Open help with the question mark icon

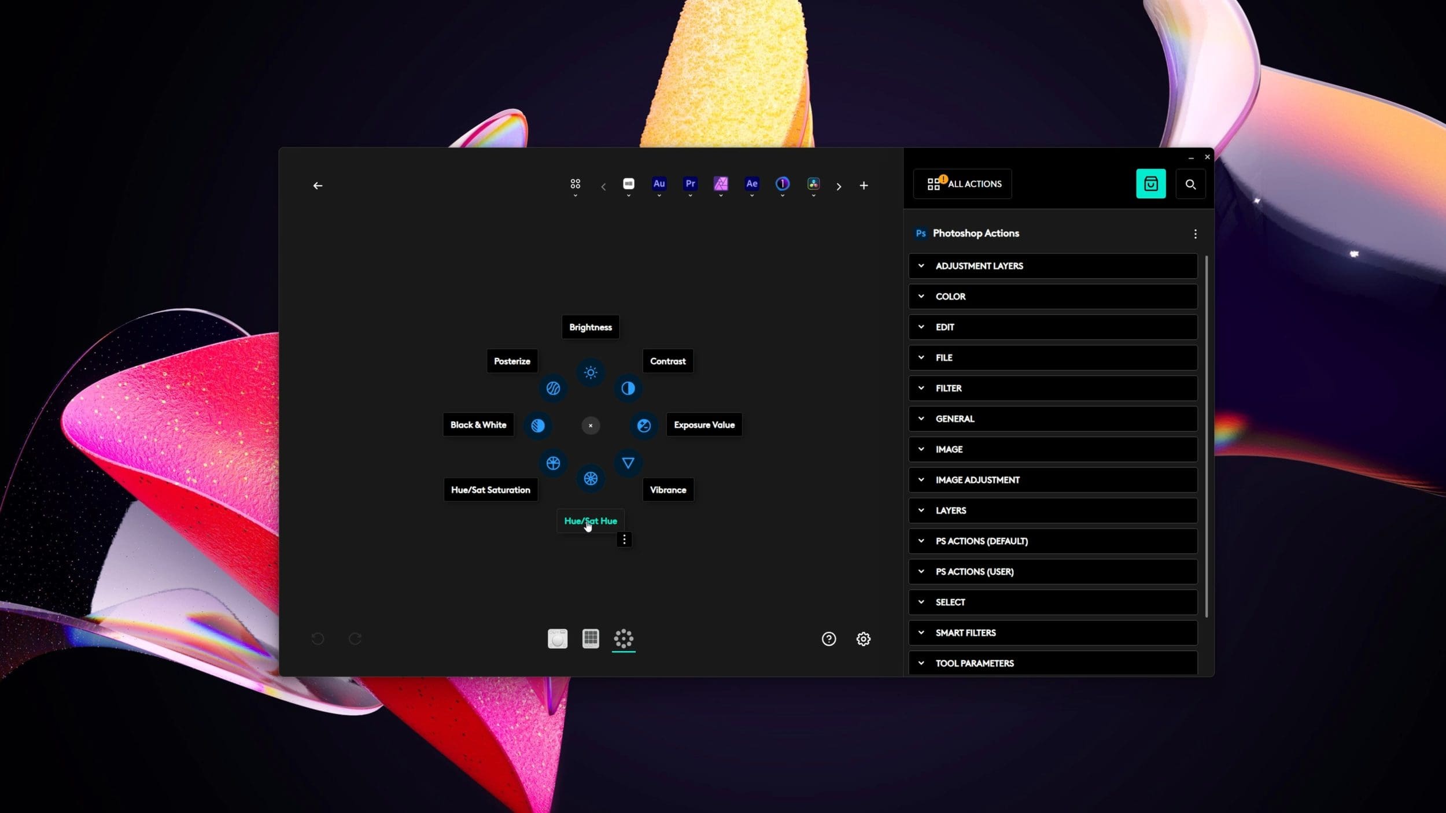point(829,638)
